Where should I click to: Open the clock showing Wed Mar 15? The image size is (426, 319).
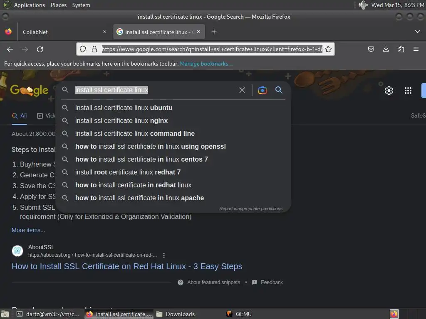pyautogui.click(x=397, y=5)
